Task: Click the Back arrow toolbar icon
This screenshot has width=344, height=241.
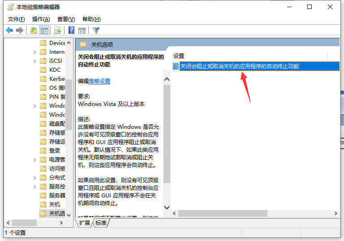Action: pos(9,31)
